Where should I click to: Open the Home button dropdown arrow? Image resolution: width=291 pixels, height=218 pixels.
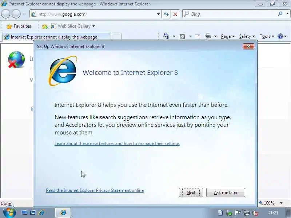(174, 36)
